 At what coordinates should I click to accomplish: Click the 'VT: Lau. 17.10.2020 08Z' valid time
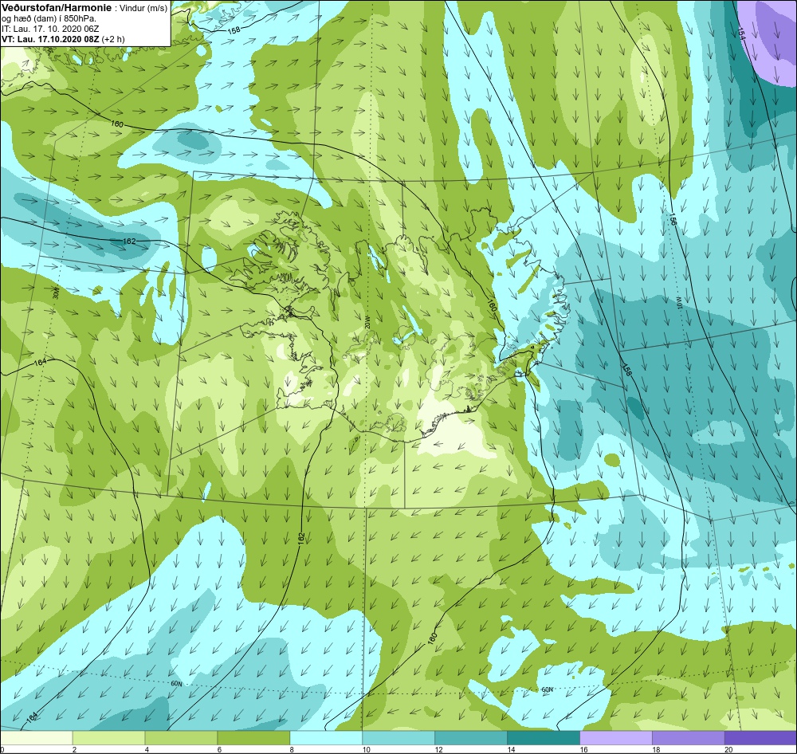[50, 39]
